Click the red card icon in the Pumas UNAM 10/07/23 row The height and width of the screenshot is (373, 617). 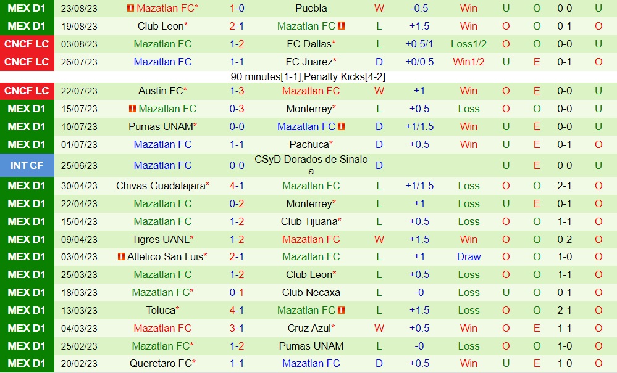tap(342, 127)
